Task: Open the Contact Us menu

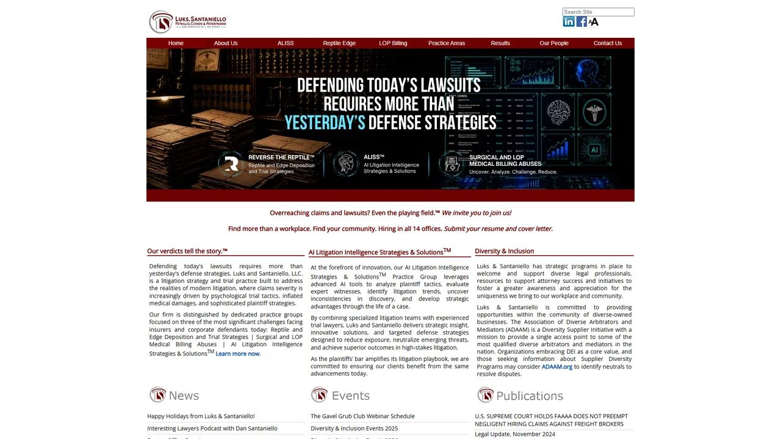Action: coord(608,43)
